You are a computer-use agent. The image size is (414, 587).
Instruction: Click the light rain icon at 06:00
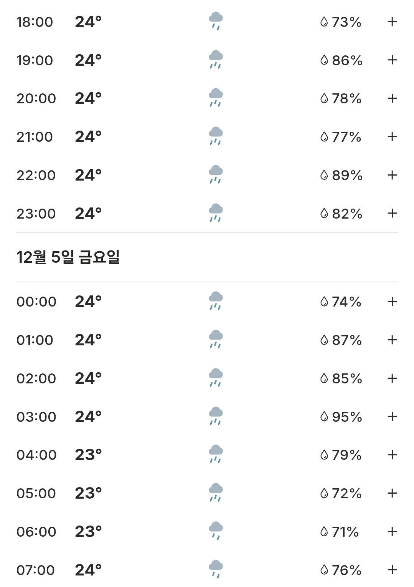[216, 531]
